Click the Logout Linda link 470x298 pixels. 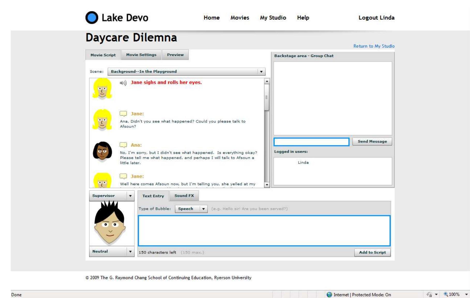[x=376, y=18]
